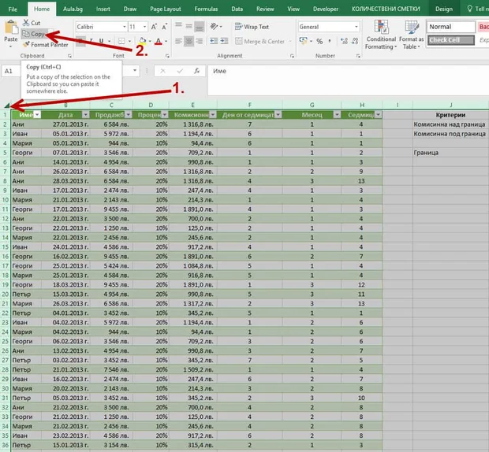Click the Copy button in Clipboard group
The width and height of the screenshot is (489, 452).
tap(34, 34)
